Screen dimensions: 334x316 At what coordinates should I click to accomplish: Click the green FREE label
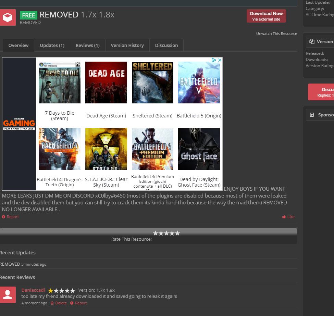point(28,15)
